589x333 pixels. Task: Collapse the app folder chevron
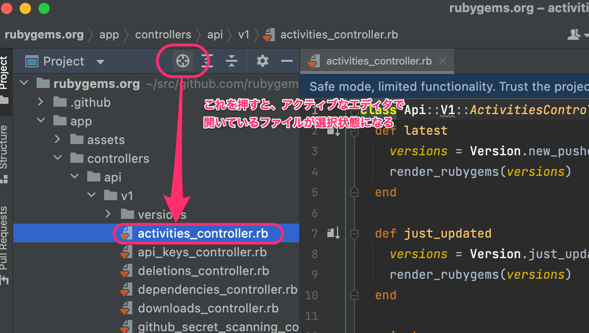point(41,121)
